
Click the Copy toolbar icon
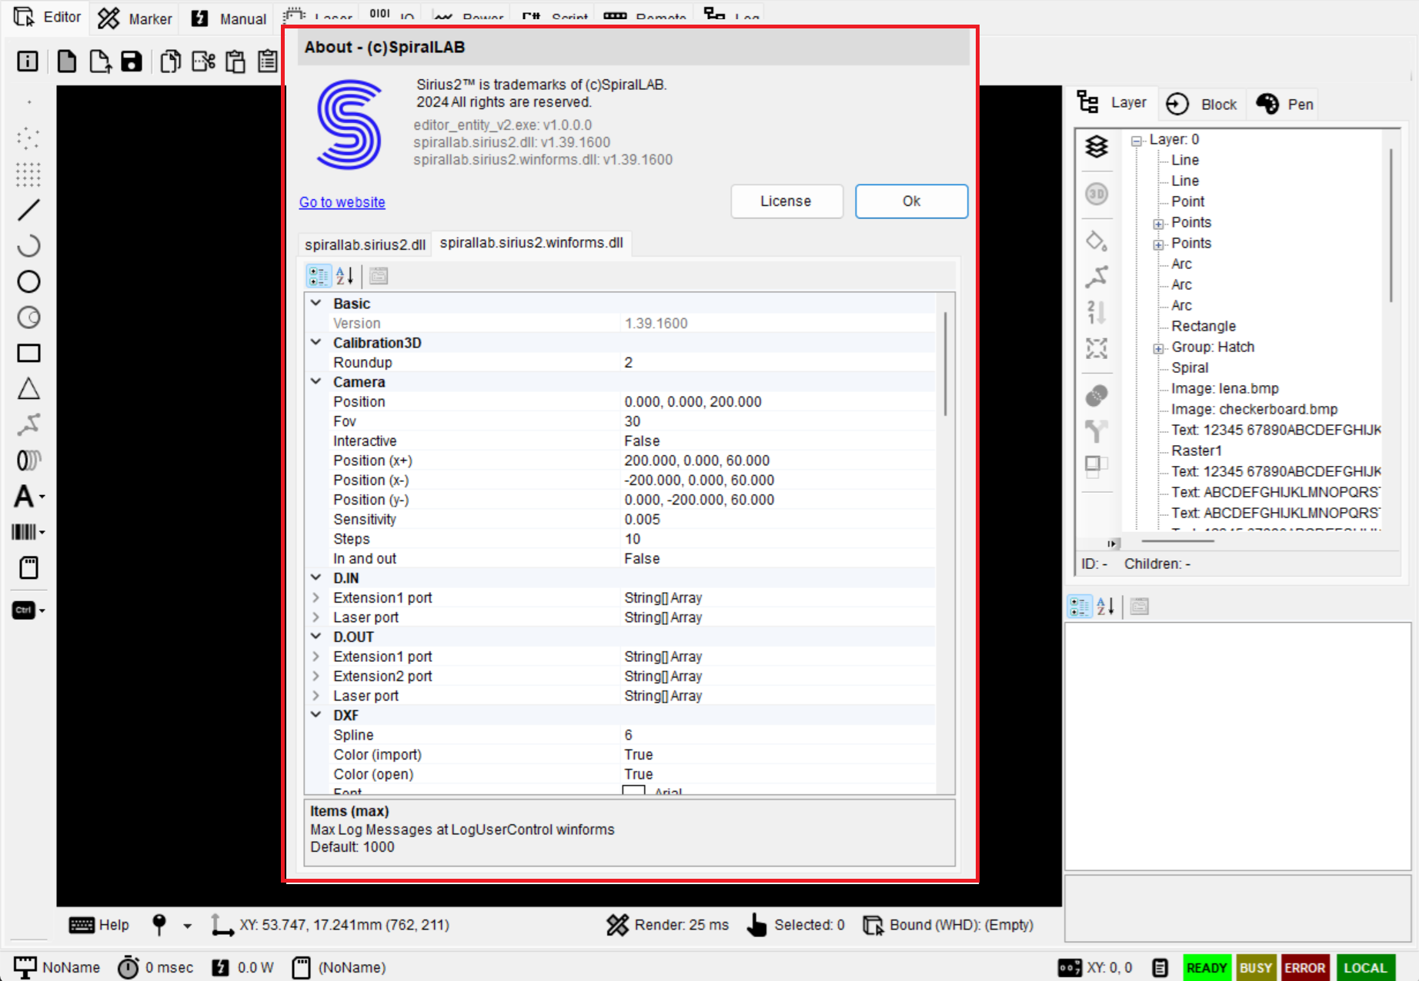[171, 62]
